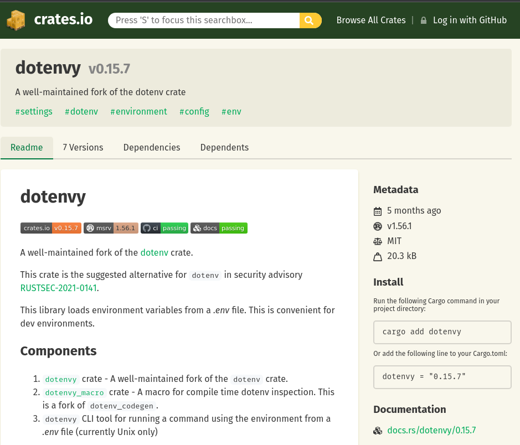
Task: Open Browse All Crates
Action: 371,20
